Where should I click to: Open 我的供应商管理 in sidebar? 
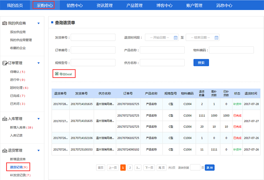point(21,40)
